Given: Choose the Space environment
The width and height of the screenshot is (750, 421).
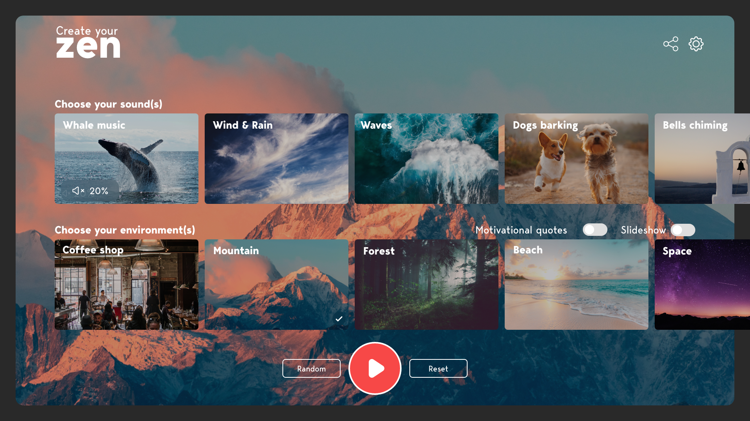Looking at the screenshot, I should (x=703, y=285).
